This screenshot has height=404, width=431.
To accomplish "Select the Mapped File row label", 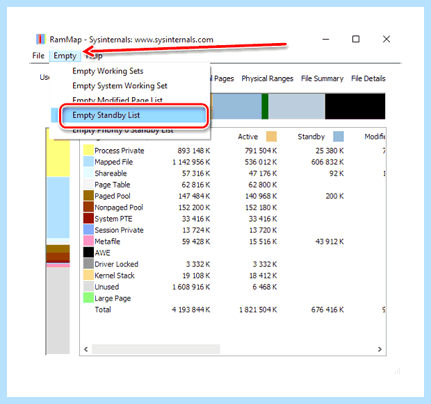I will click(x=113, y=162).
